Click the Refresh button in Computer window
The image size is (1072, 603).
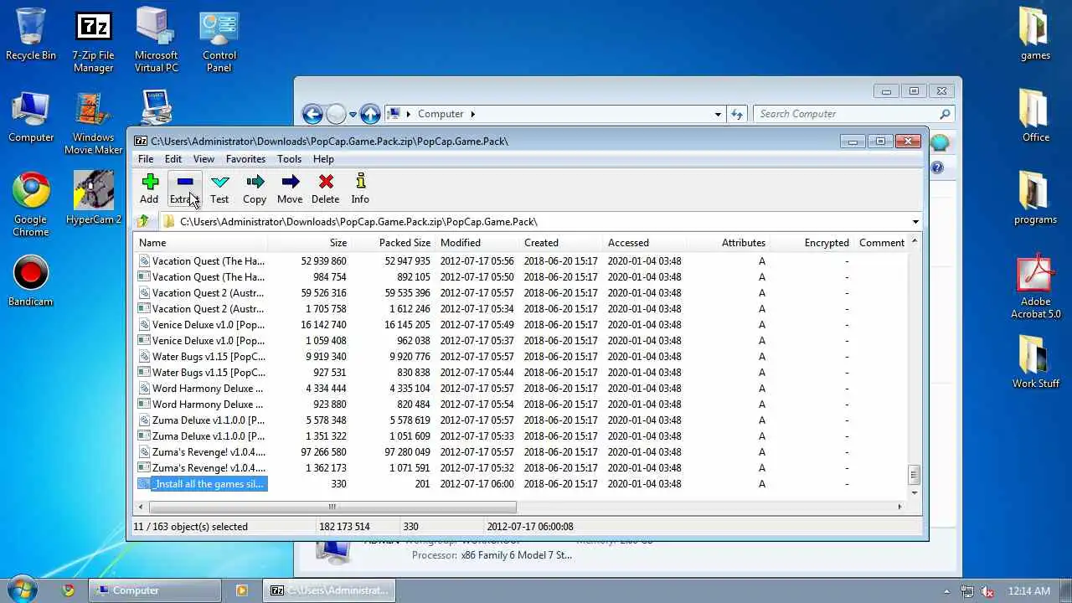pos(737,114)
